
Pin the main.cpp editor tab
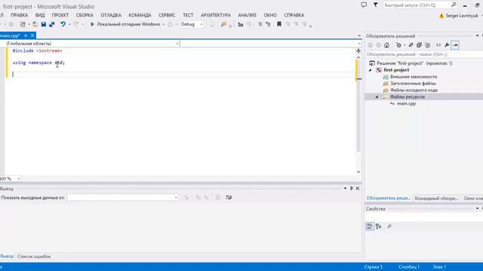coord(26,35)
